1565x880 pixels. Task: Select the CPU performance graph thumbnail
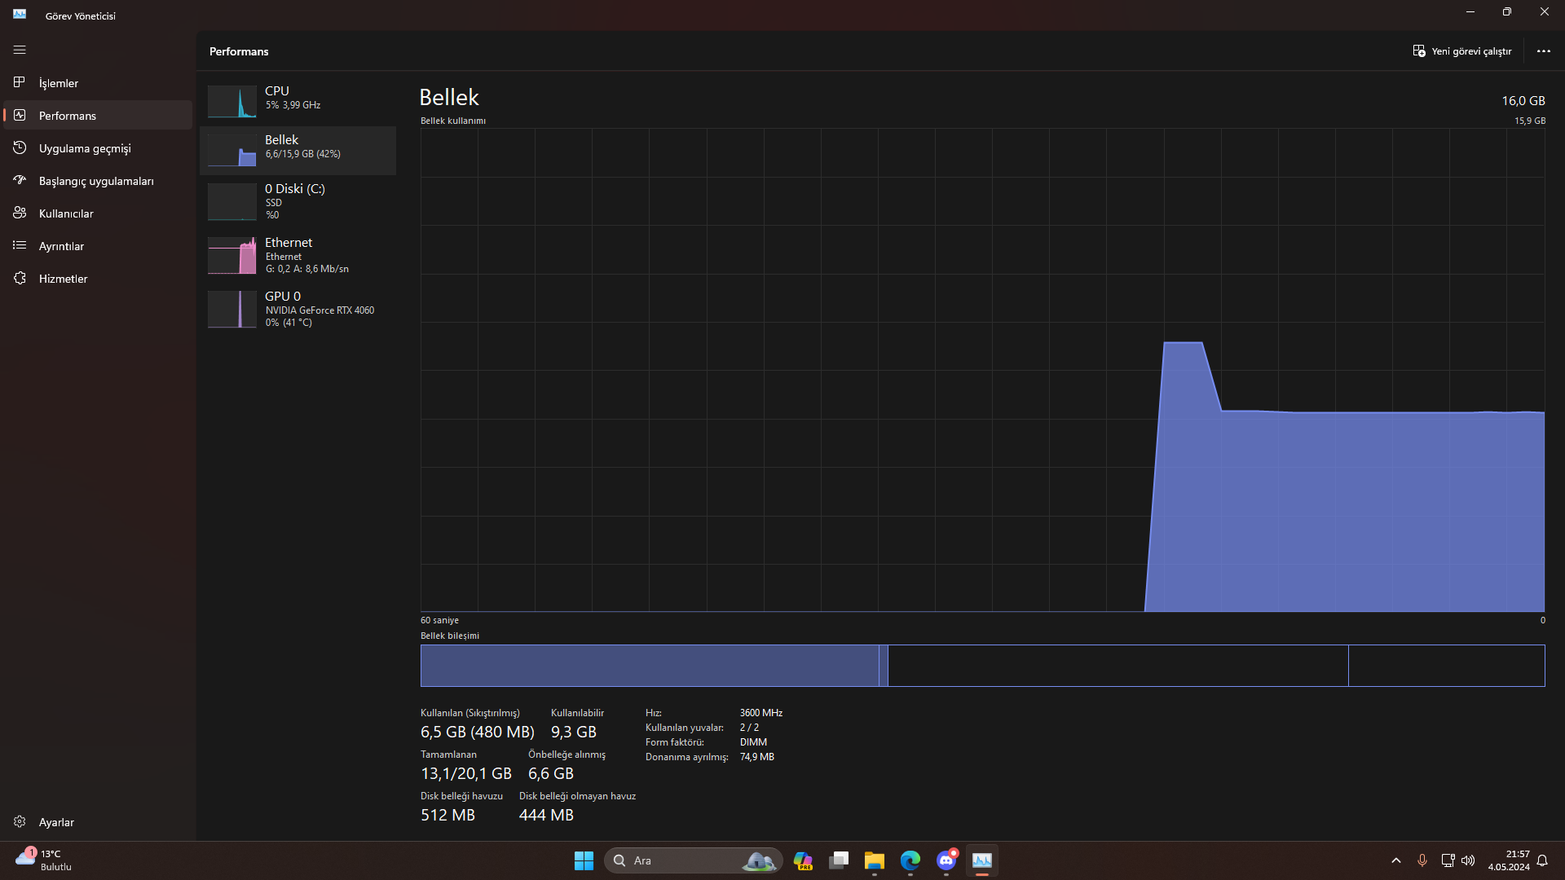pos(232,101)
